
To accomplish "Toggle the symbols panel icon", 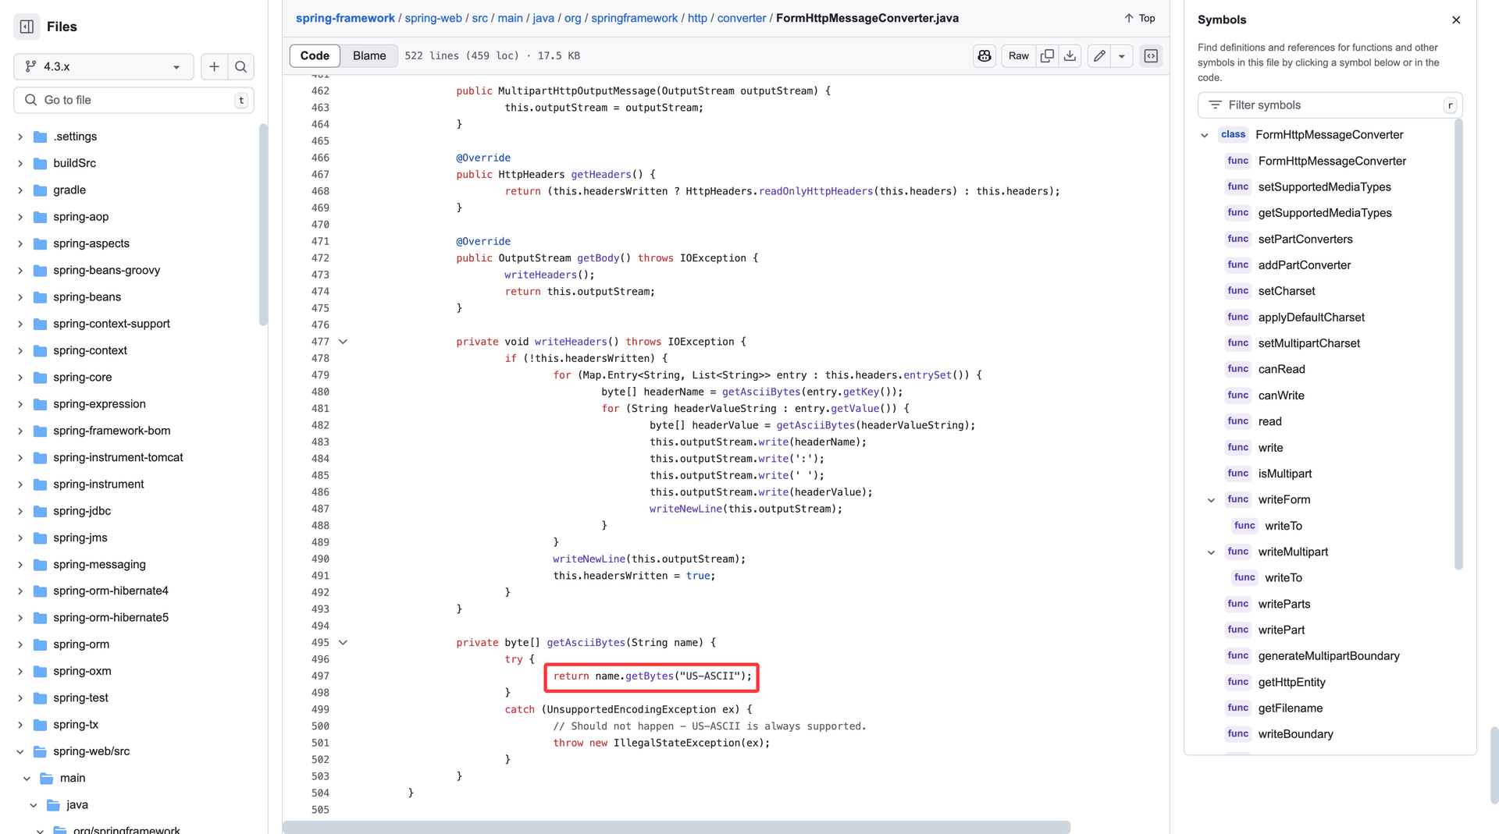I will tap(1151, 55).
